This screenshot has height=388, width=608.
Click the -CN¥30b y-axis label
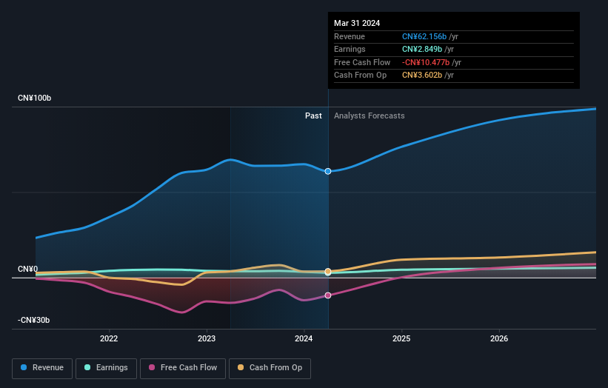(34, 320)
